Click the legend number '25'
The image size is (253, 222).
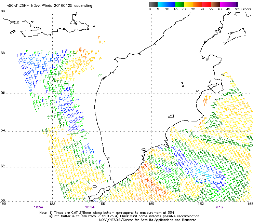pyautogui.click(x=193, y=9)
